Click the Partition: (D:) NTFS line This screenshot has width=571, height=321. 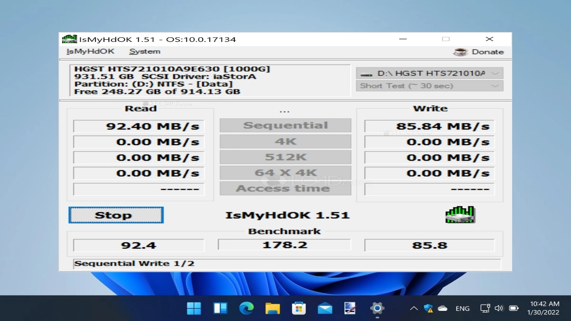point(153,84)
